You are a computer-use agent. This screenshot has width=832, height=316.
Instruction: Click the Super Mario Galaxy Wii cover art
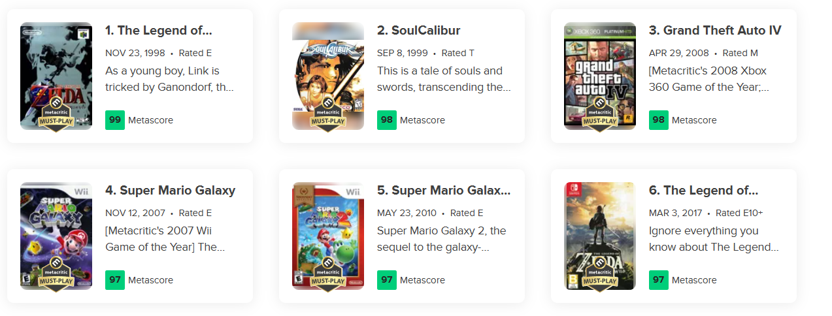(56, 222)
